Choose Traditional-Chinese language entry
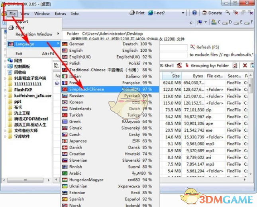 [110, 70]
